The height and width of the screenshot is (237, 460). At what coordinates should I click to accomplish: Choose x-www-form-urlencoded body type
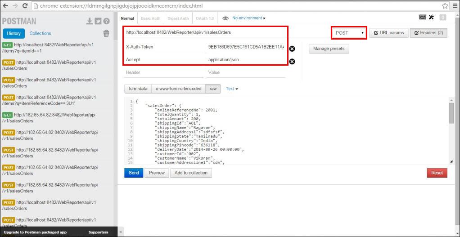click(x=178, y=89)
